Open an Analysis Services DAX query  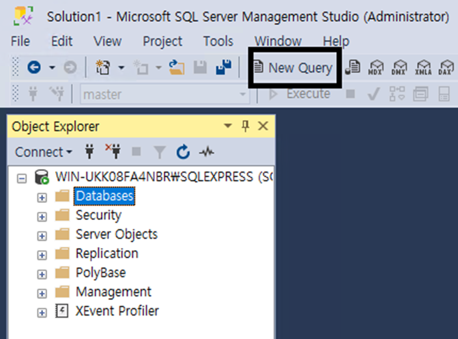tap(446, 67)
